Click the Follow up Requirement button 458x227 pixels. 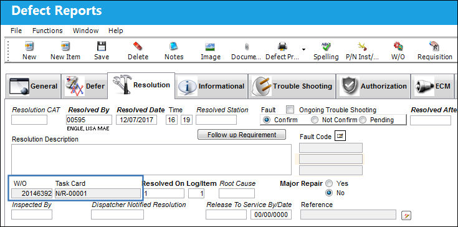click(x=242, y=135)
